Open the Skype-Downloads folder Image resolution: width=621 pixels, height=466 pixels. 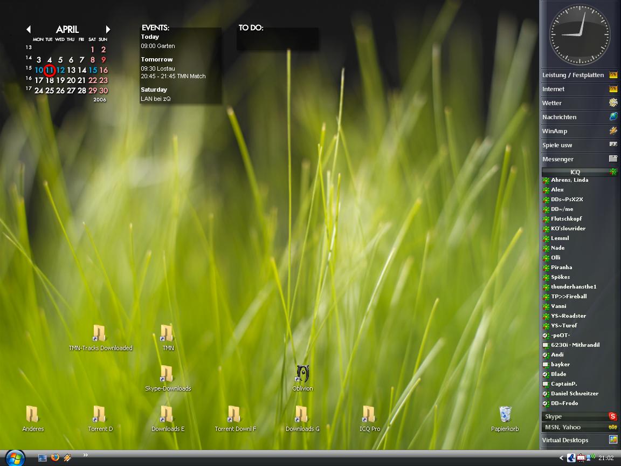tap(167, 374)
